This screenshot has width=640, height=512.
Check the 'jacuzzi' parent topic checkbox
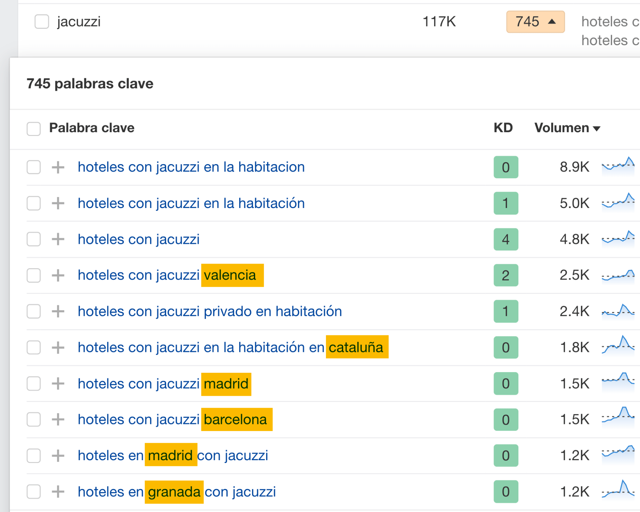42,22
